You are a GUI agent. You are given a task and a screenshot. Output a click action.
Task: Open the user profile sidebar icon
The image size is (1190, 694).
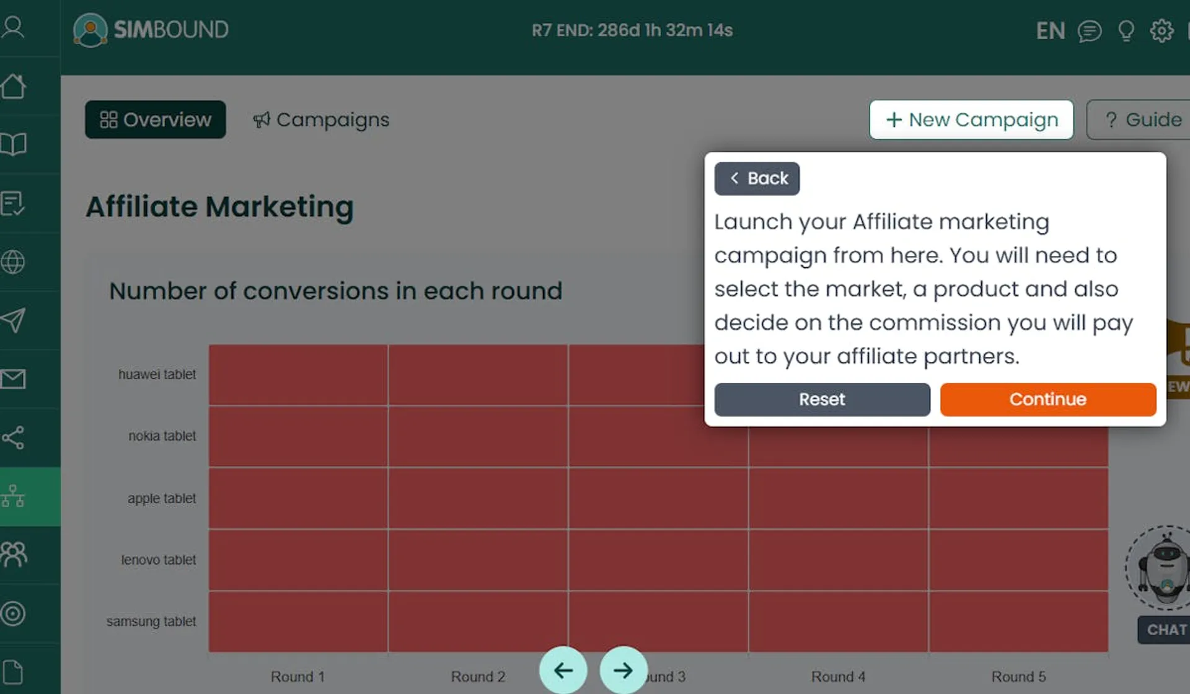(15, 28)
